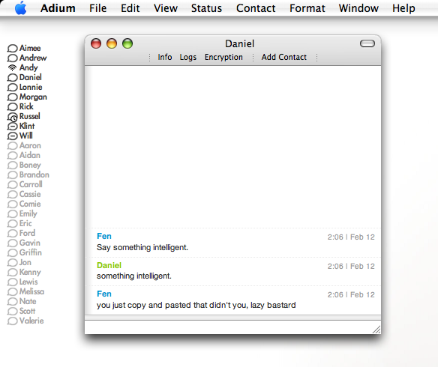Viewport: 438px width, 367px height.
Task: Click Brandon's offline status icon
Action: [12, 175]
